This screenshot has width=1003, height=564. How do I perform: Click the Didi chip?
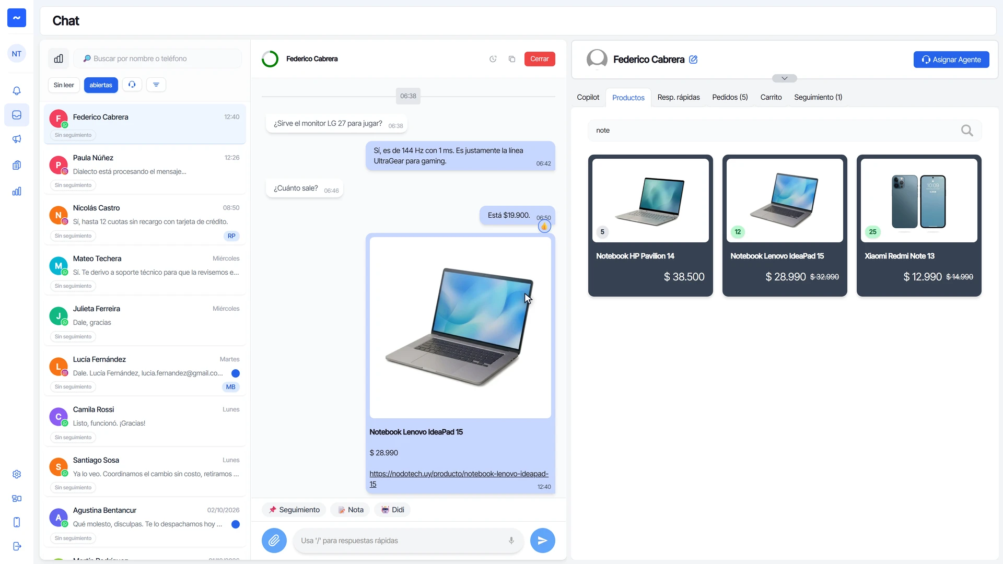click(392, 510)
